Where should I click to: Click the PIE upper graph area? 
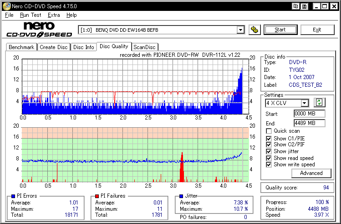[135, 86]
